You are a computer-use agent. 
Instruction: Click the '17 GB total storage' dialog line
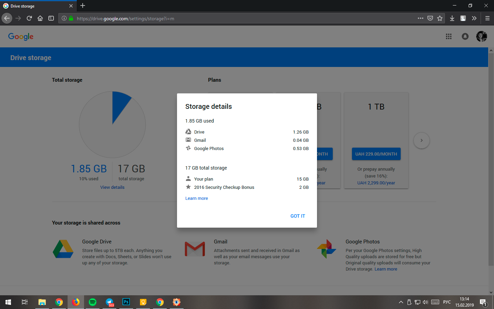(206, 168)
